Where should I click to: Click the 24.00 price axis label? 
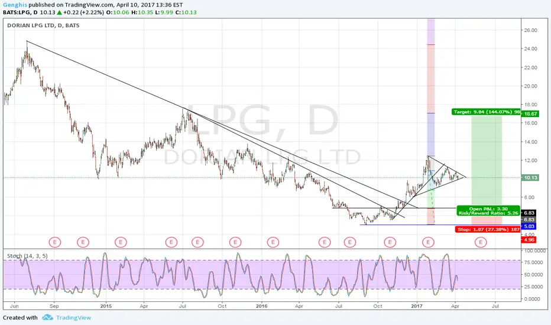tap(531, 49)
